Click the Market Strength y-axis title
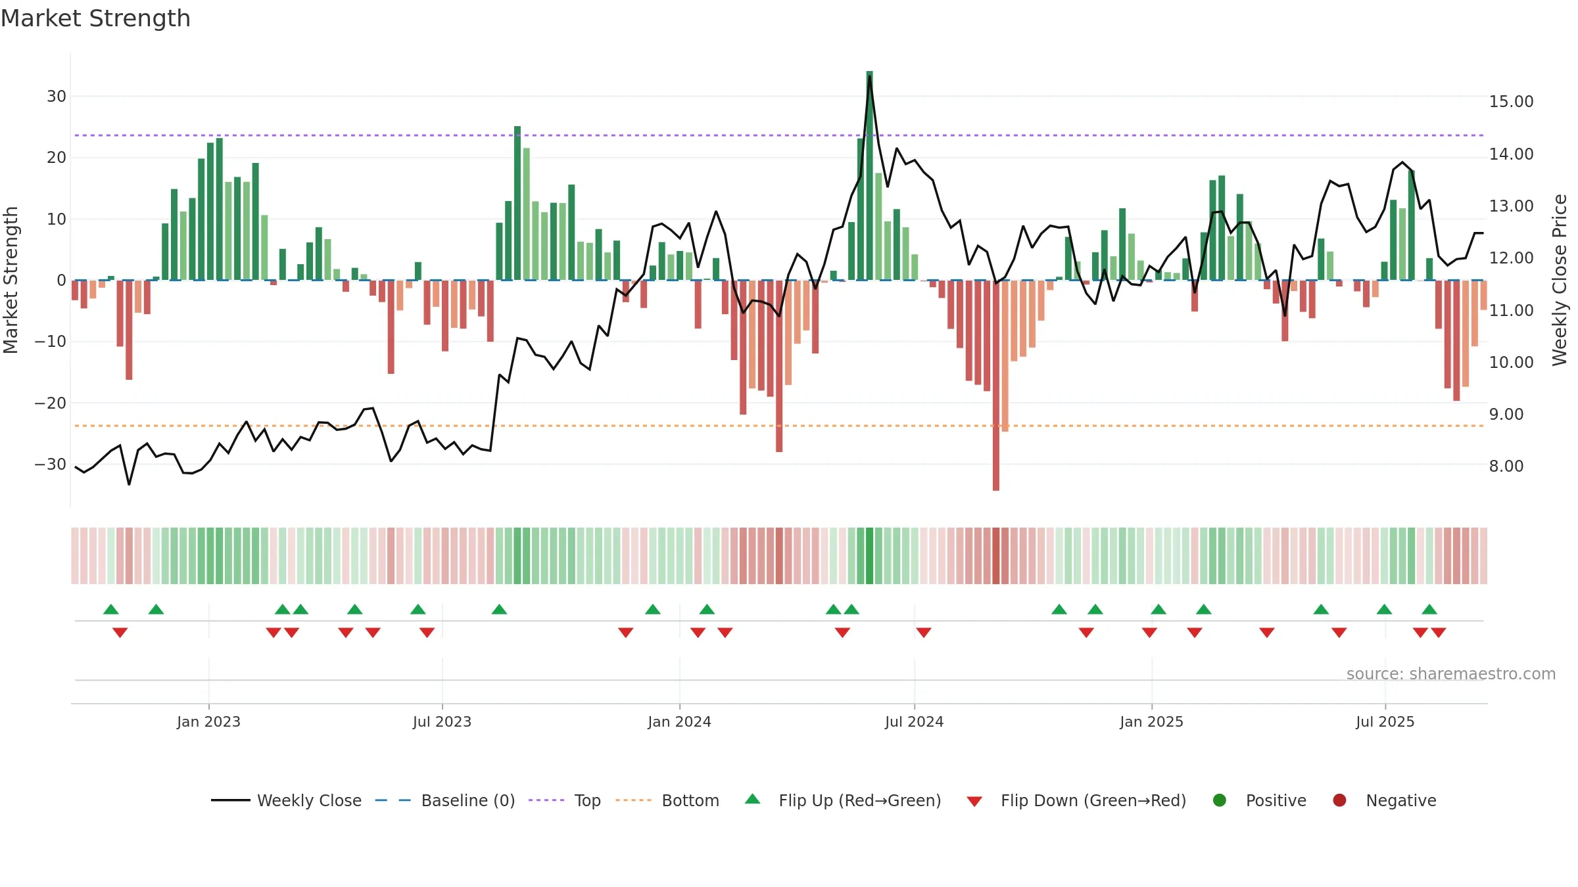Image resolution: width=1578 pixels, height=887 pixels. coord(11,280)
